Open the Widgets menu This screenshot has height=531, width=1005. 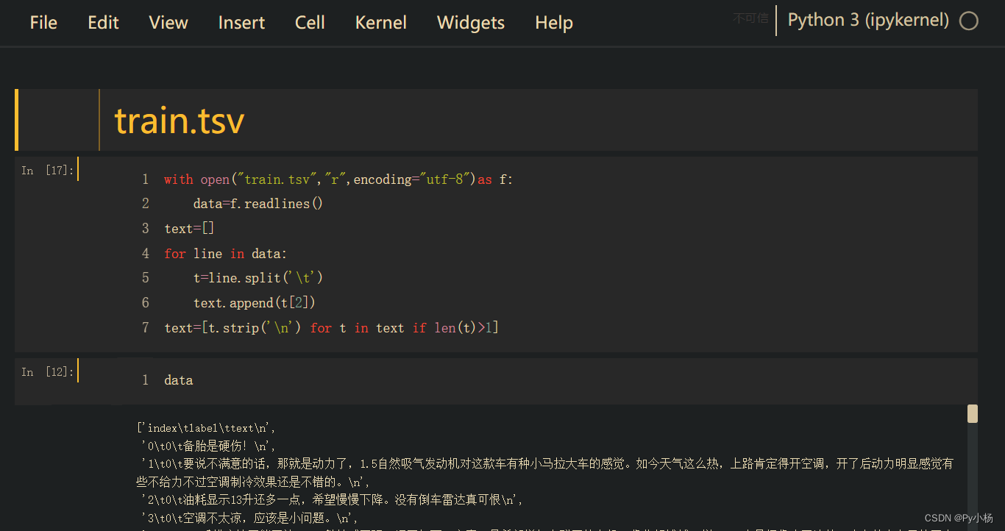coord(470,23)
